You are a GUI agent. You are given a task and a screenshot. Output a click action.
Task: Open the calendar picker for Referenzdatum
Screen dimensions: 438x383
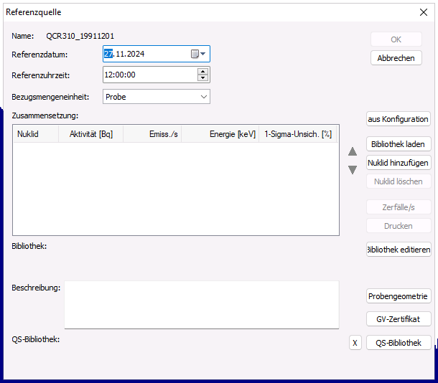click(x=198, y=54)
